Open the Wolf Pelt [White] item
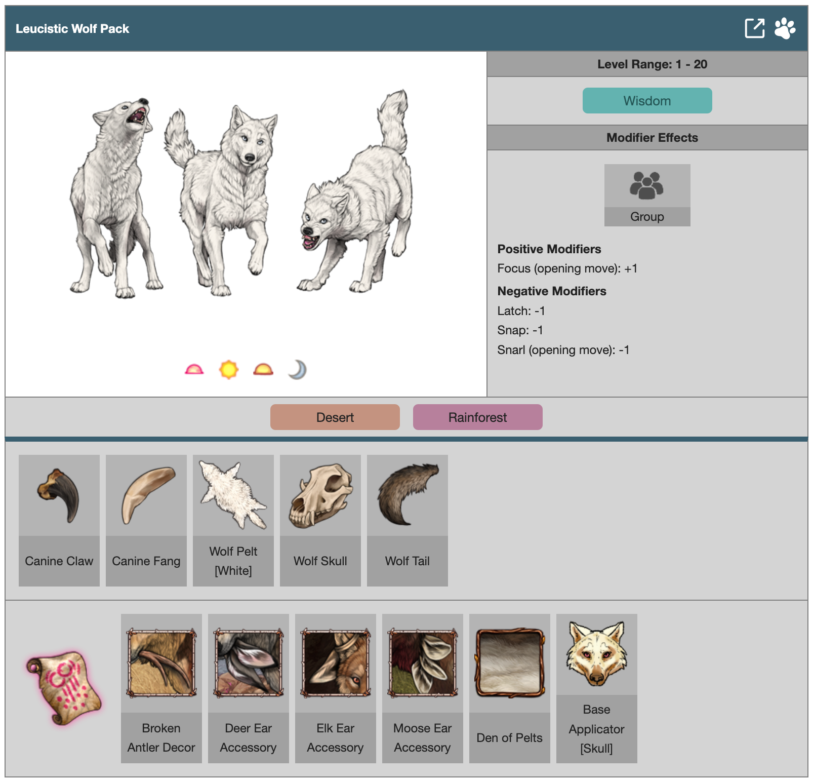Viewport: 813px width, 781px height. click(233, 520)
